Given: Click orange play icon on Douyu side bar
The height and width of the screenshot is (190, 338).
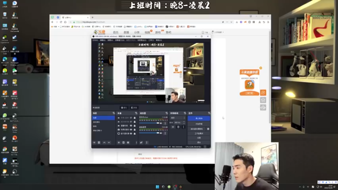Looking at the screenshot, I should pyautogui.click(x=263, y=92).
